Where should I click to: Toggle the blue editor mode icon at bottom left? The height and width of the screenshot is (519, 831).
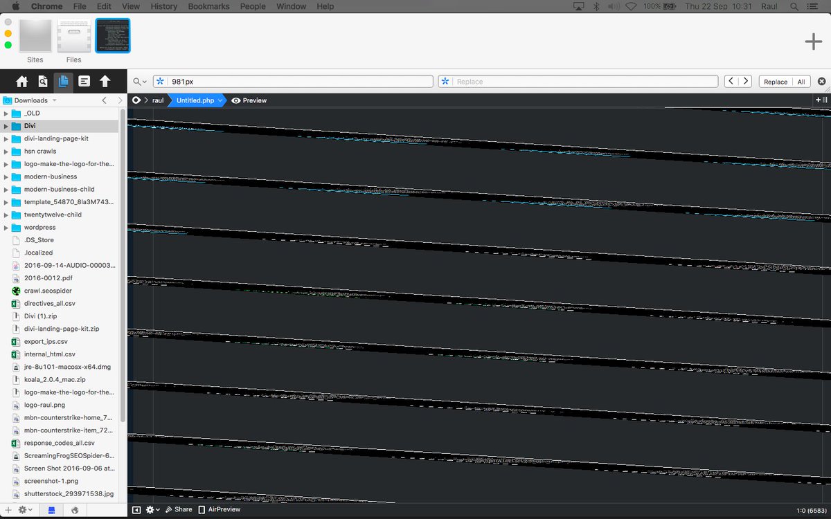[x=51, y=509]
